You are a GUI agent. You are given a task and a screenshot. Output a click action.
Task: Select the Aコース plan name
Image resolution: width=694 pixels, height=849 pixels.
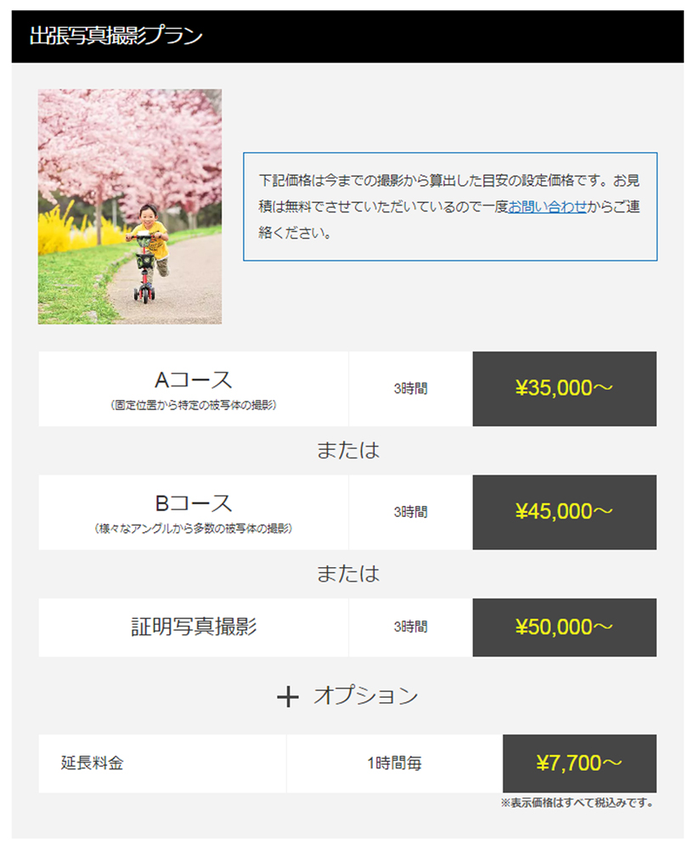click(193, 380)
